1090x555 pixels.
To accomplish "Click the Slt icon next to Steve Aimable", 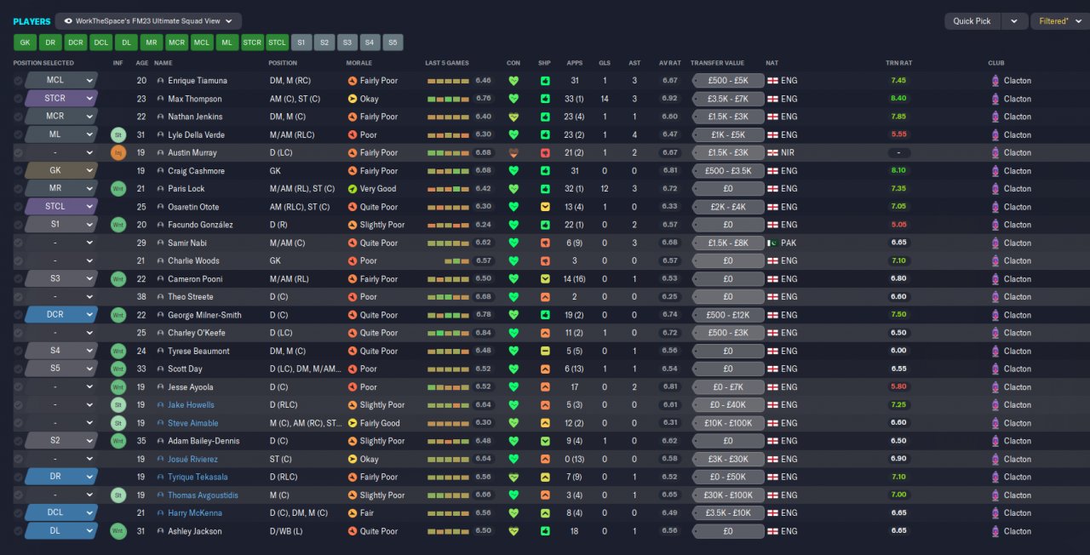I will point(118,423).
